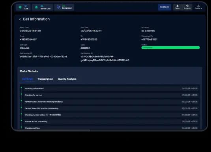The image size is (211, 152).
Task: Click the Call Session ID value
Action: tap(43, 57)
